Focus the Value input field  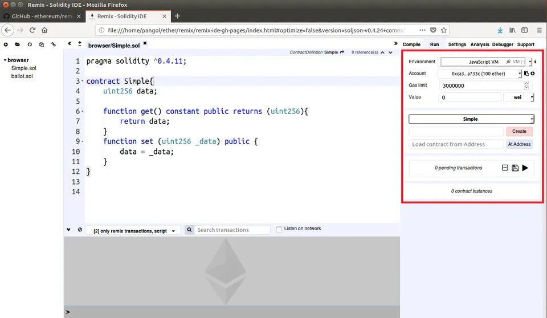pos(470,97)
